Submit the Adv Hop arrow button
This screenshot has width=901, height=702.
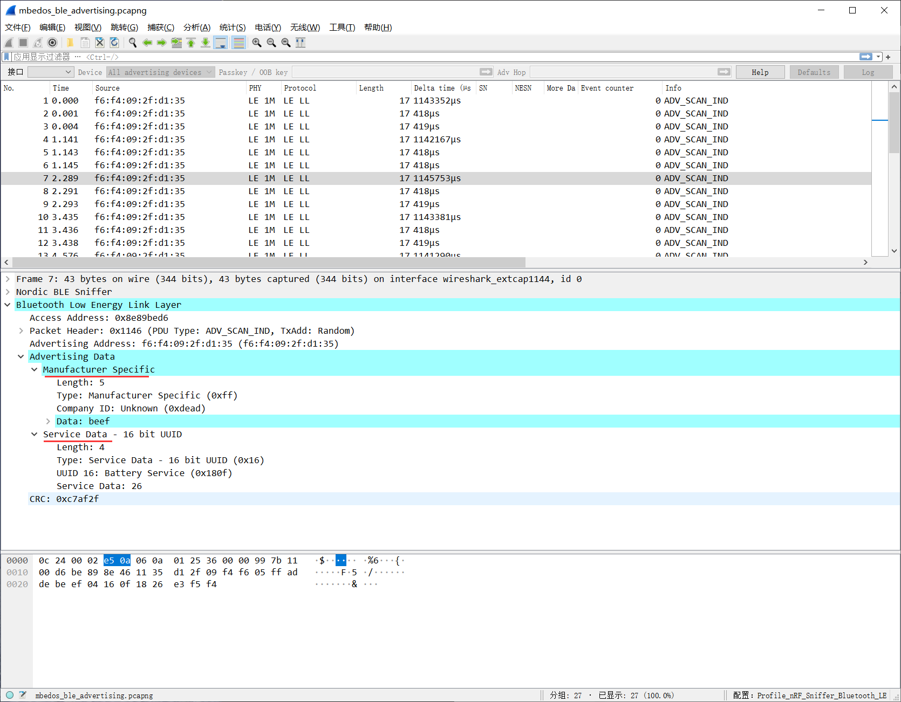[724, 72]
